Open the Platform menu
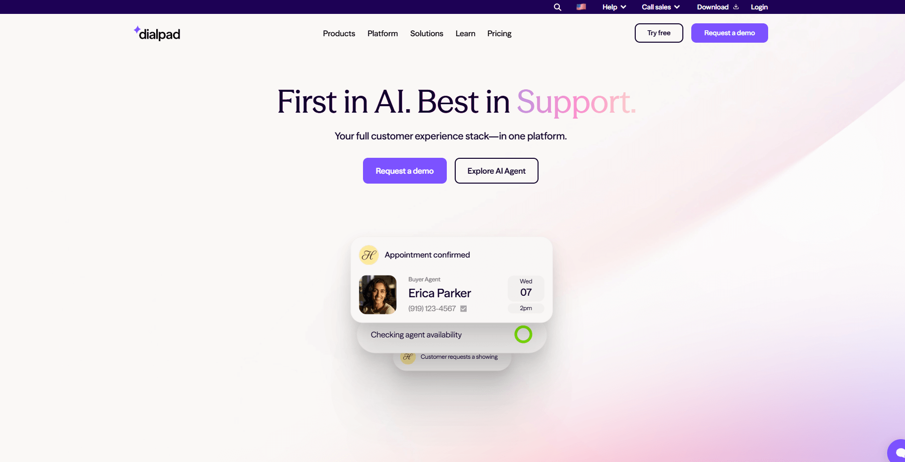The height and width of the screenshot is (462, 905). pos(382,33)
